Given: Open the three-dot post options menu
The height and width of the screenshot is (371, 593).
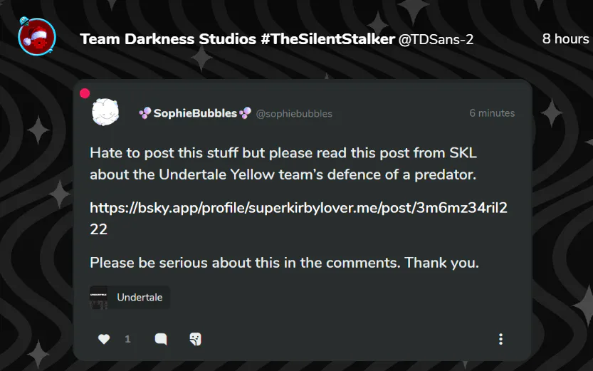Looking at the screenshot, I should (x=501, y=339).
